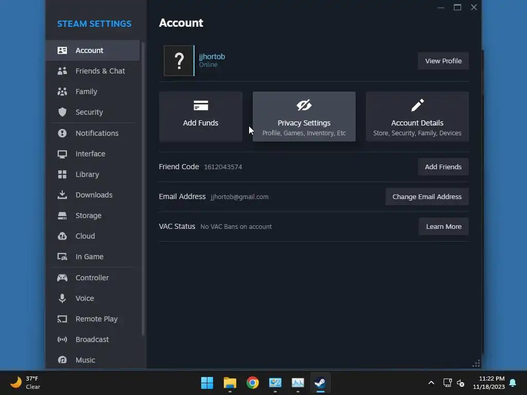Click the network tray icon
527x395 pixels.
click(x=447, y=383)
